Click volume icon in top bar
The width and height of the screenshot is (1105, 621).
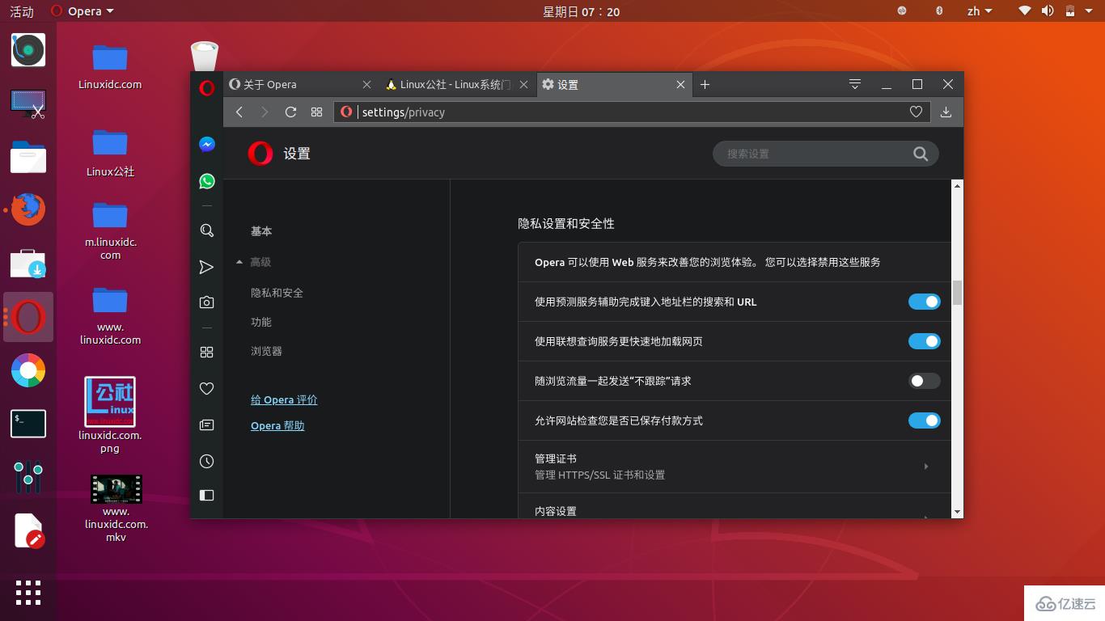tap(1048, 11)
